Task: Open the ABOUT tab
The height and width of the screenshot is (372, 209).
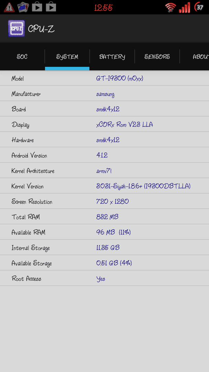Action: [195, 57]
